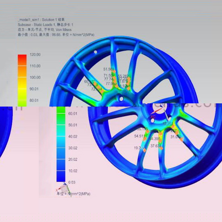This screenshot has height=222, width=222.
Task: Select the 80.01 legend value
Action: (x=34, y=101)
